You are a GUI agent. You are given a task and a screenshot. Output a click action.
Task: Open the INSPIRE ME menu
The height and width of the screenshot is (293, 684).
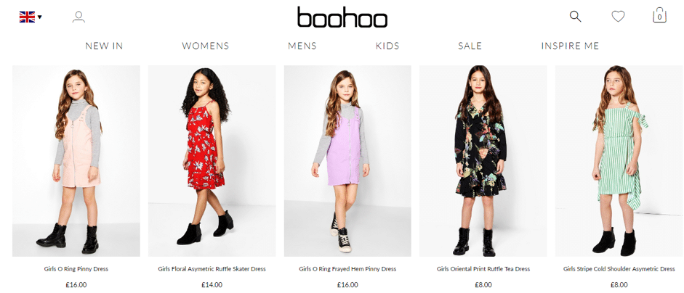point(570,46)
